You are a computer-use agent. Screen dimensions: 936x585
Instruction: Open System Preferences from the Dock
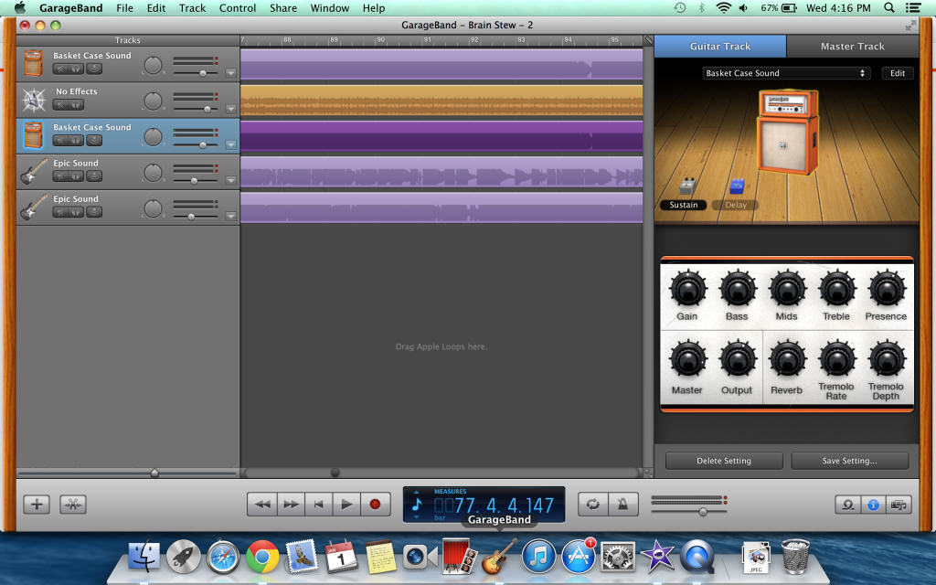617,557
